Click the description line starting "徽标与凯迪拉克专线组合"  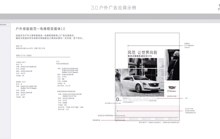50,38
